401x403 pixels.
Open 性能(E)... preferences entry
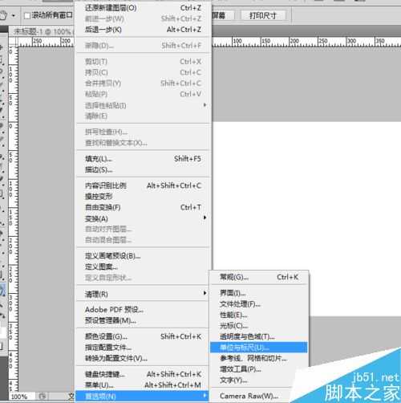pos(259,315)
